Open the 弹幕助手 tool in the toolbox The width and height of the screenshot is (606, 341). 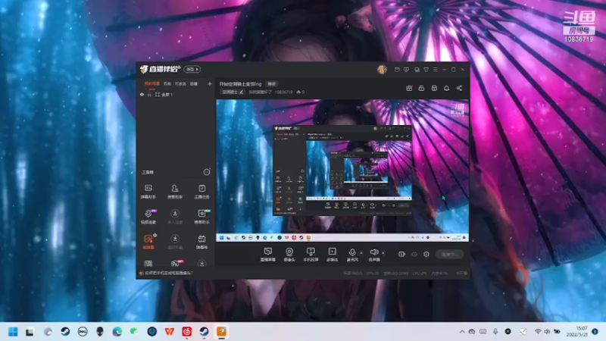[x=148, y=192]
